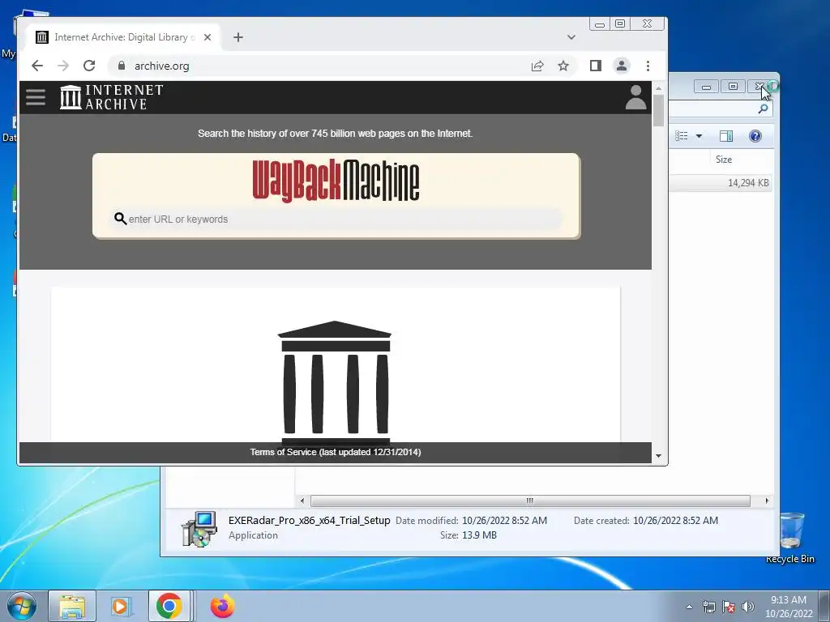Open the volume speaker icon
Image resolution: width=830 pixels, height=622 pixels.
[x=748, y=607]
